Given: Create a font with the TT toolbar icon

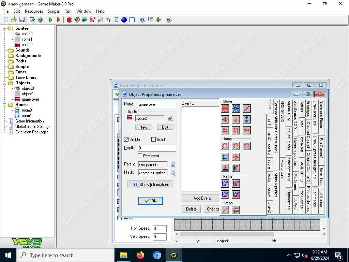Looking at the screenshot, I should point(108,20).
